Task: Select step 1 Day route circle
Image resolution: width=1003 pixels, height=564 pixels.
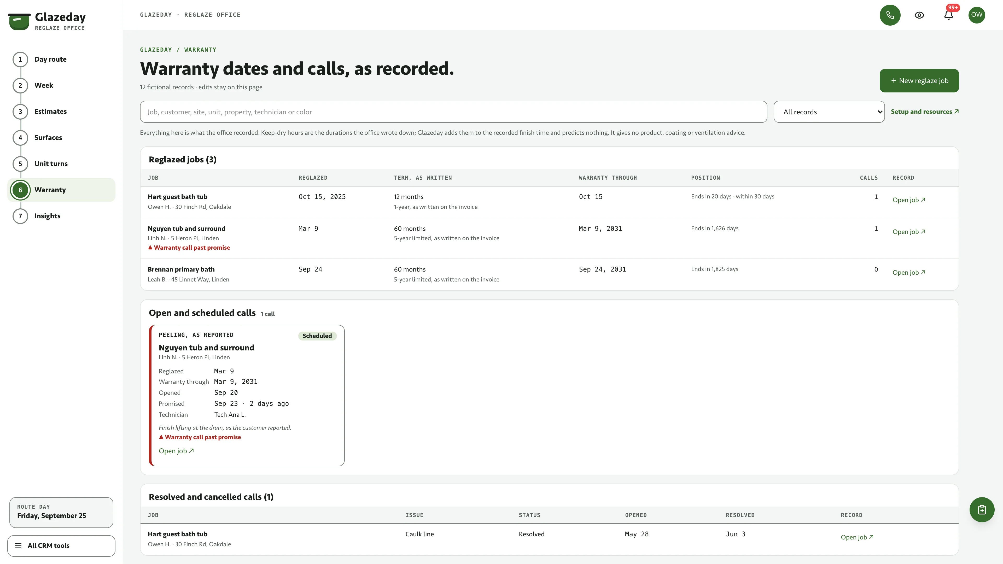Action: pyautogui.click(x=20, y=60)
